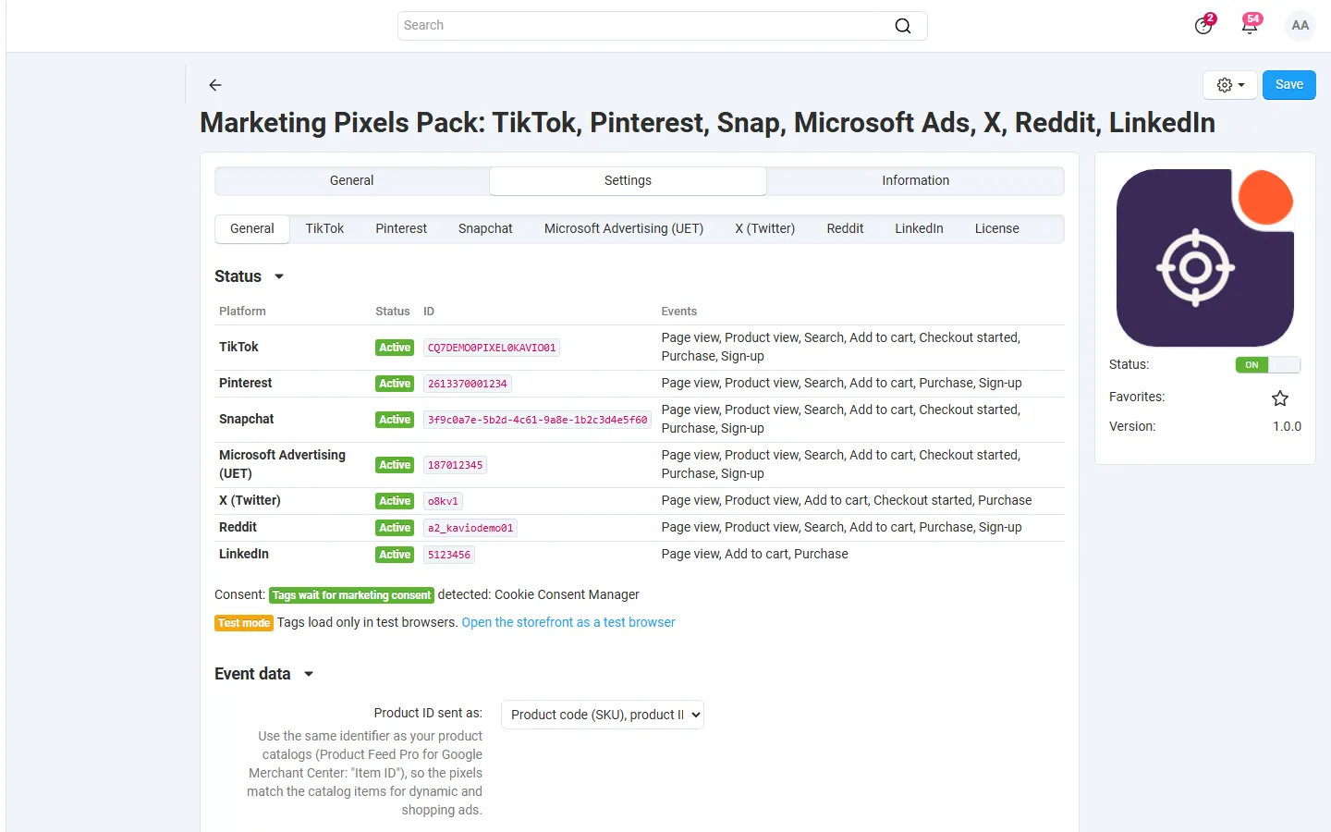Click the Microsoft UET ID 187012345
1331x832 pixels.
tap(456, 466)
